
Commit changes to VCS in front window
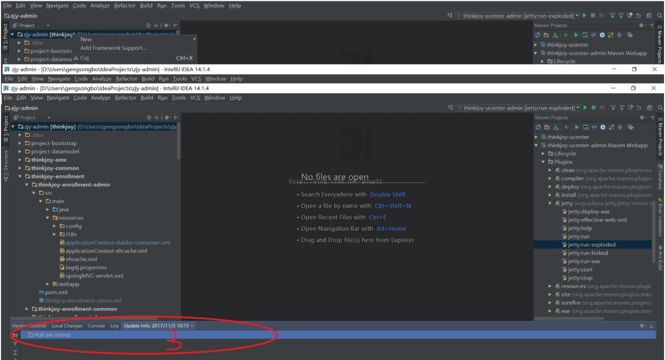(x=622, y=108)
